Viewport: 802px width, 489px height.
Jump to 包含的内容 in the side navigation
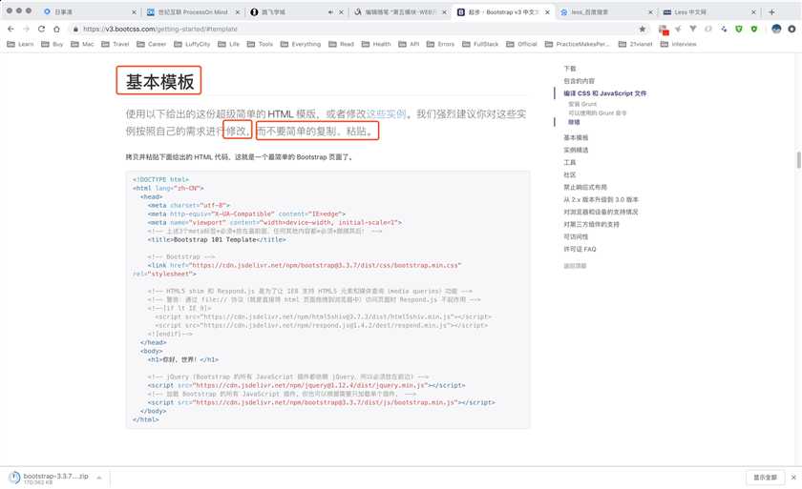[x=579, y=81]
